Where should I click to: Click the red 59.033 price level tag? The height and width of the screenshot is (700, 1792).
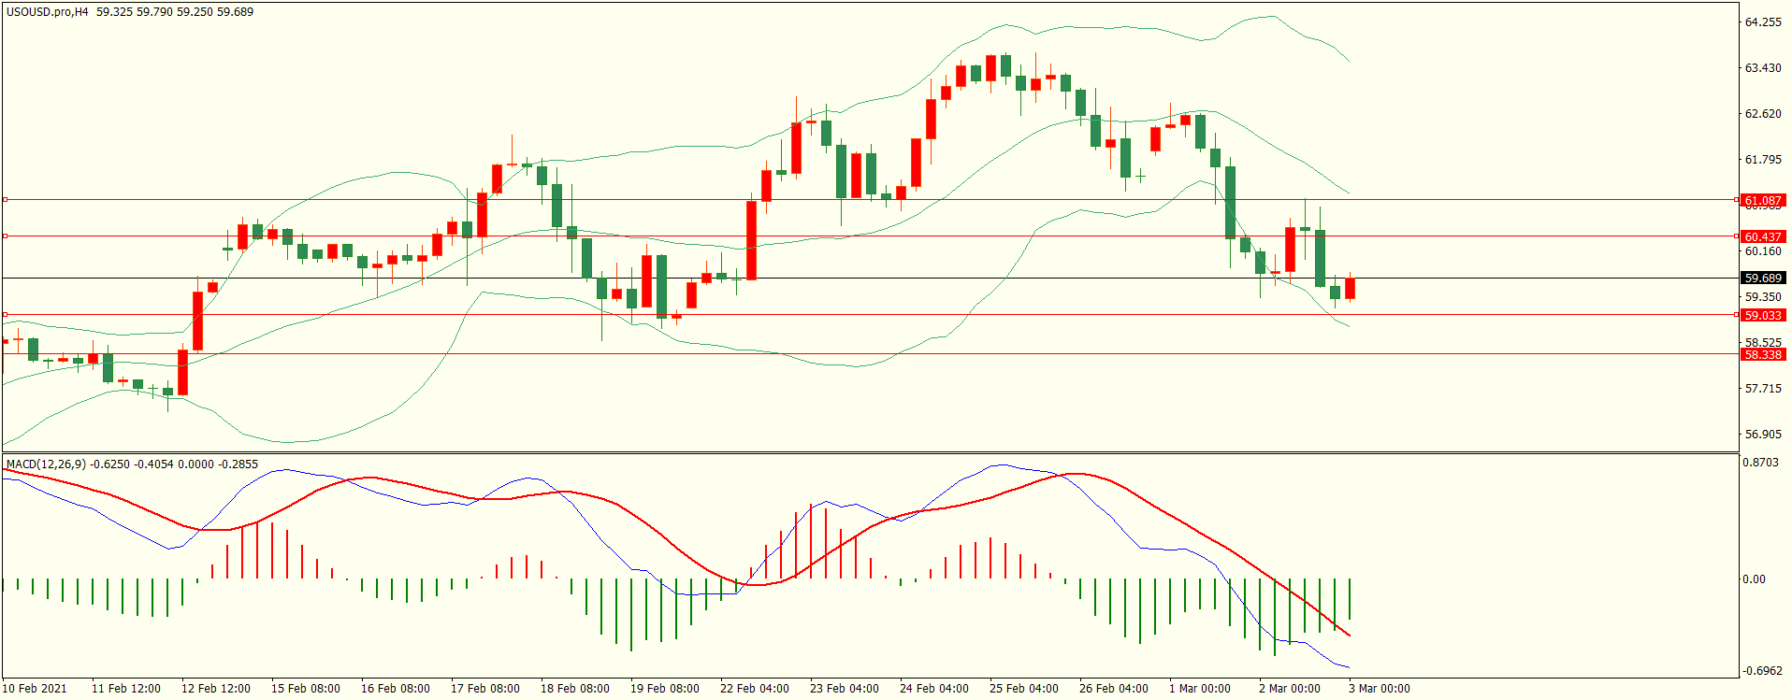tap(1762, 316)
